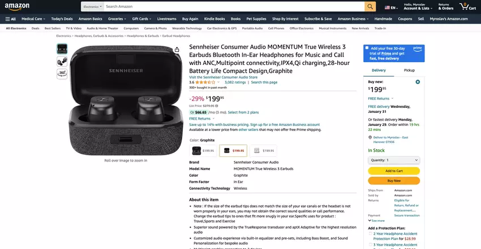Select the white color variant swatch
481x249 pixels.
263,151
